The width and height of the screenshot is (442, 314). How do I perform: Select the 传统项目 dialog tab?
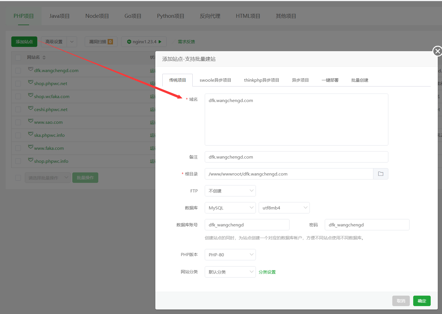click(177, 80)
